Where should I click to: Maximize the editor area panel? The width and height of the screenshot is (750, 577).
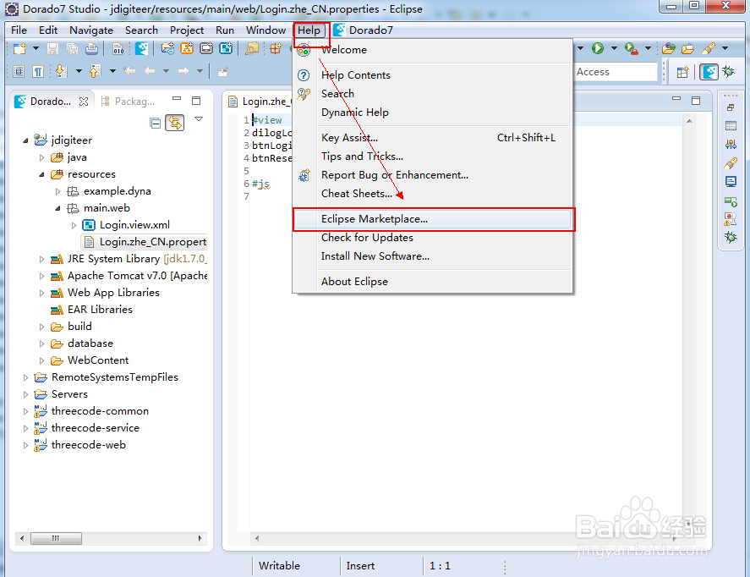(x=696, y=101)
